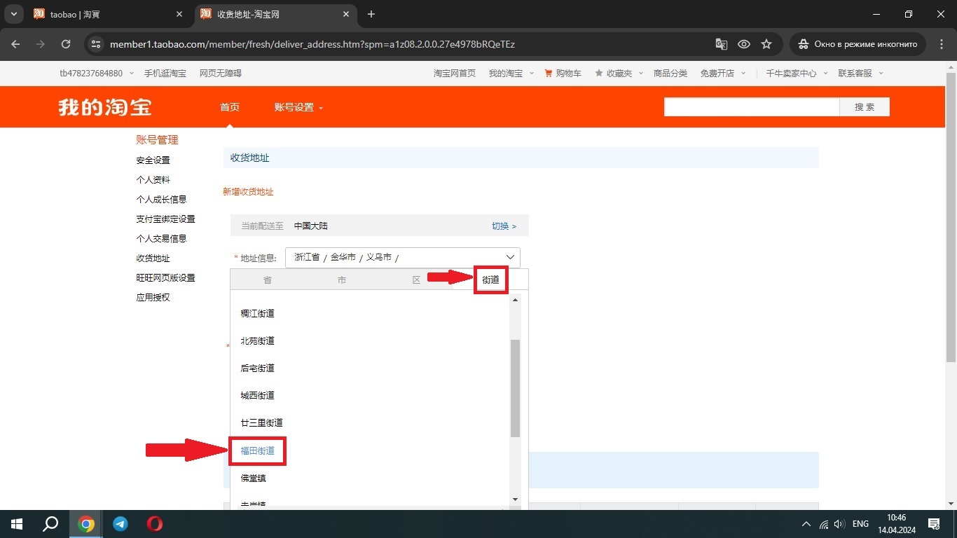Open the 手机逛淘宝 link
The width and height of the screenshot is (957, 538).
(165, 73)
